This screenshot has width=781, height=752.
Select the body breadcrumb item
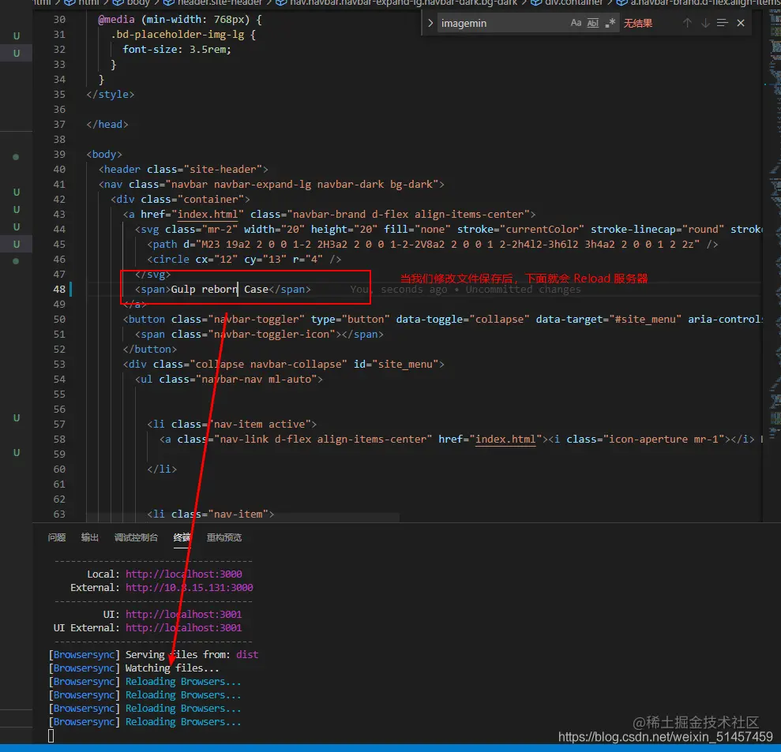tap(132, 3)
